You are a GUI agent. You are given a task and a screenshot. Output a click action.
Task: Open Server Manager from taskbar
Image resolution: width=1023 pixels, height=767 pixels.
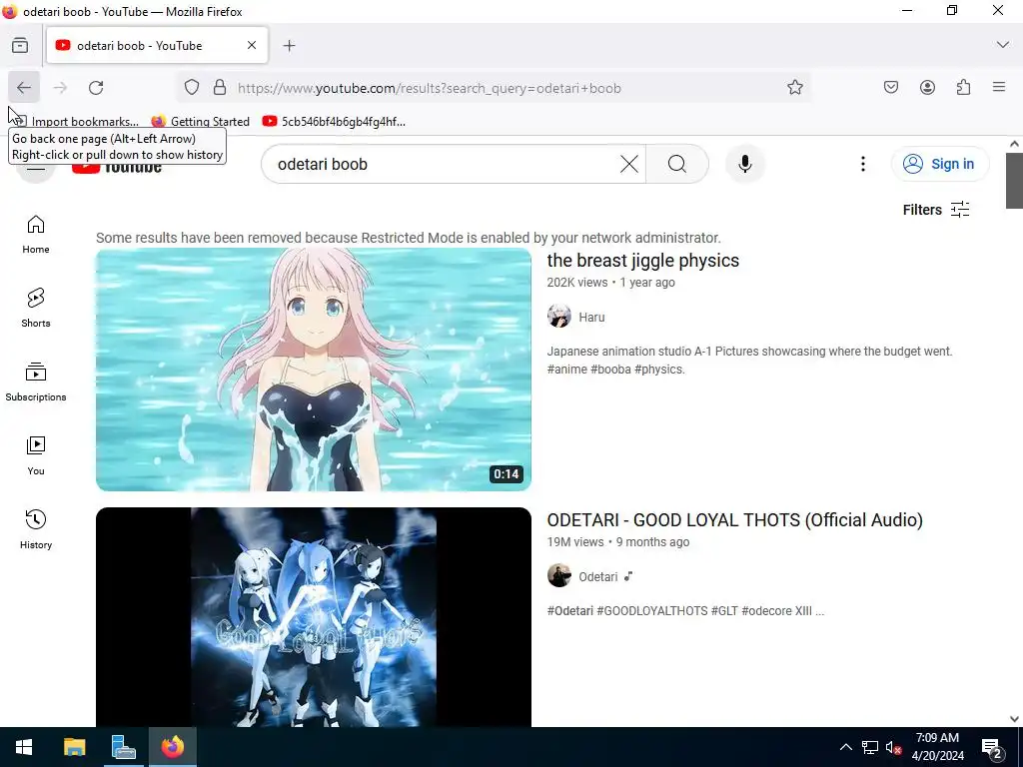tap(123, 747)
